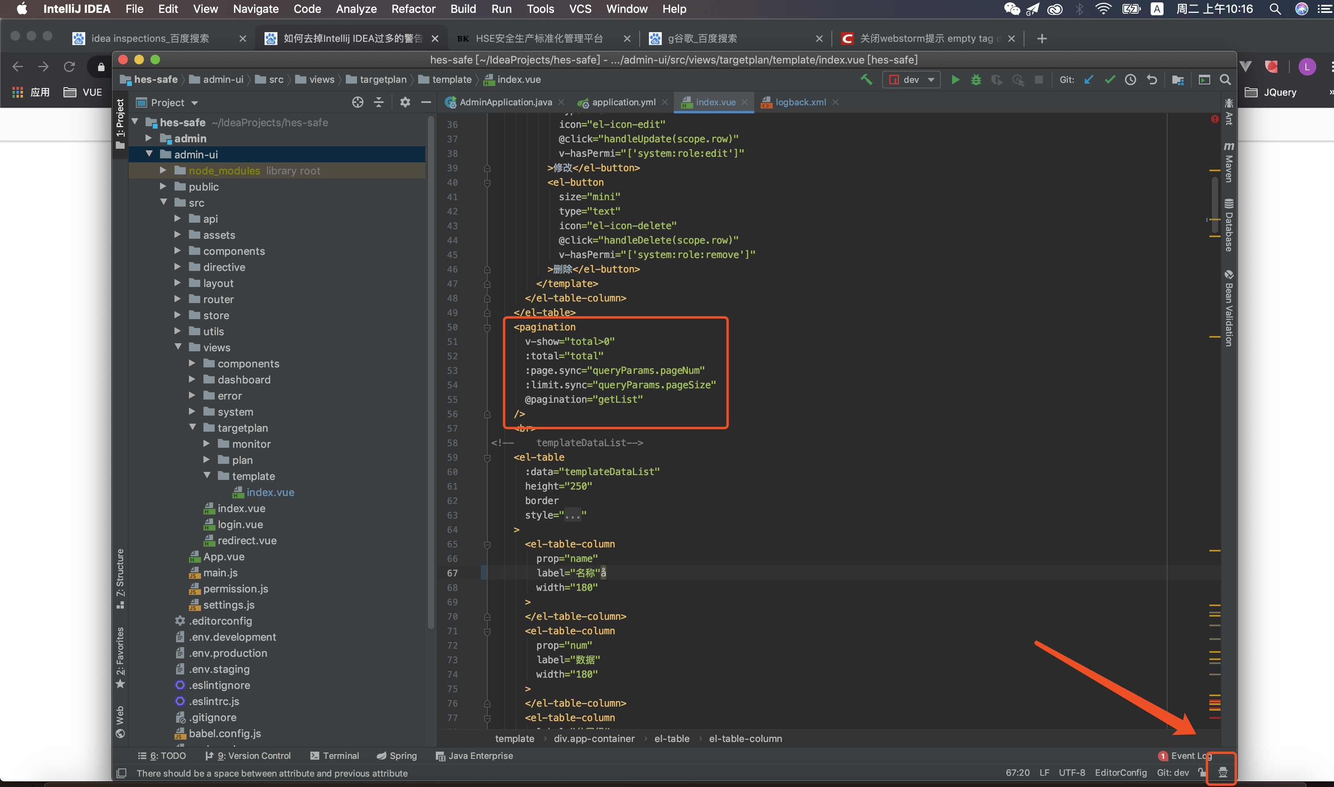Viewport: 1334px width, 787px height.
Task: Run the dev configuration with the green play icon
Action: [955, 80]
